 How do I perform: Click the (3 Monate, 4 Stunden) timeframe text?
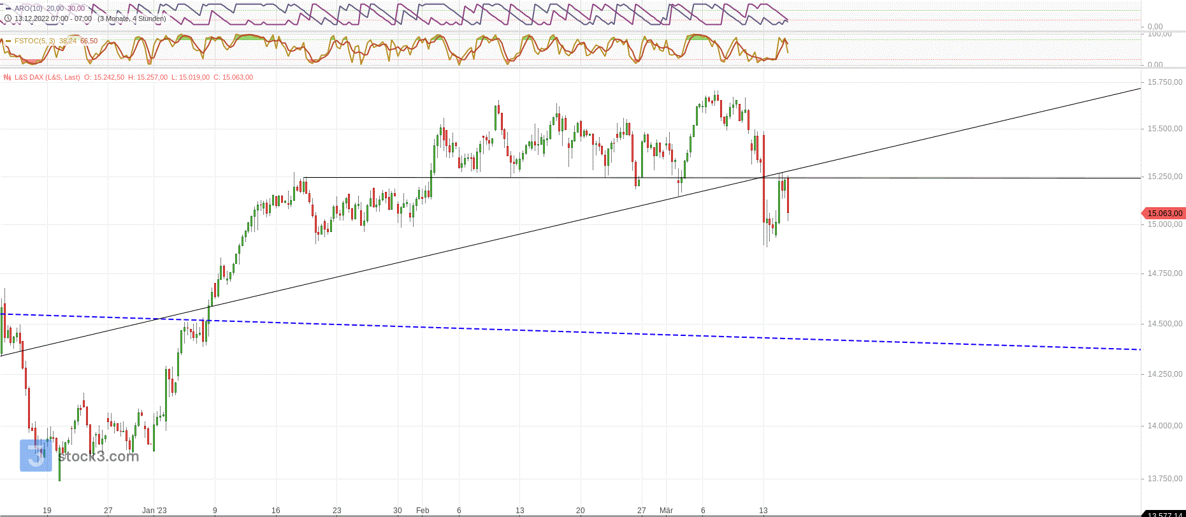(x=132, y=18)
